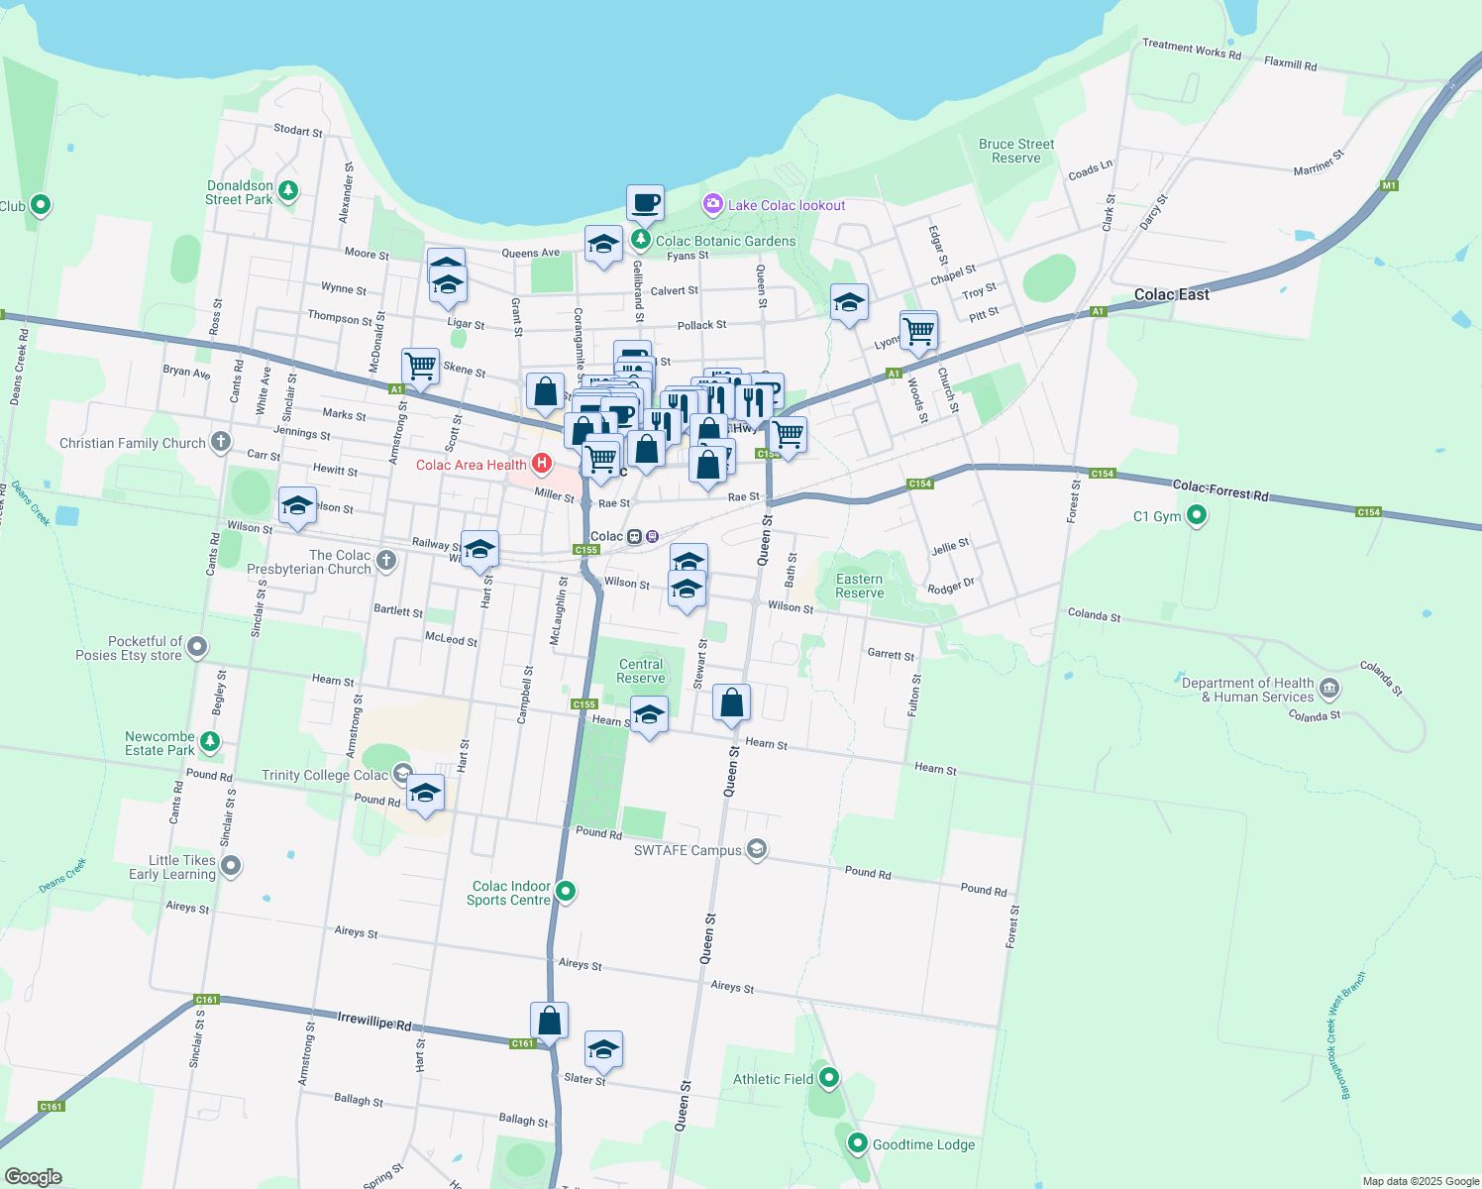Click the Little Tikes Early Learning marker

231,865
